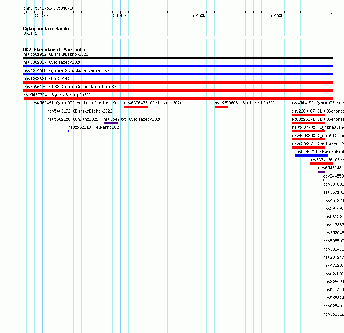Click the purple bar under nsv6543248
The image size is (344, 333).
322,172
